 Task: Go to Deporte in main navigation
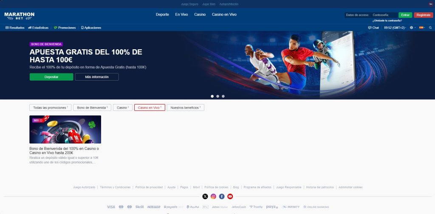click(x=162, y=14)
